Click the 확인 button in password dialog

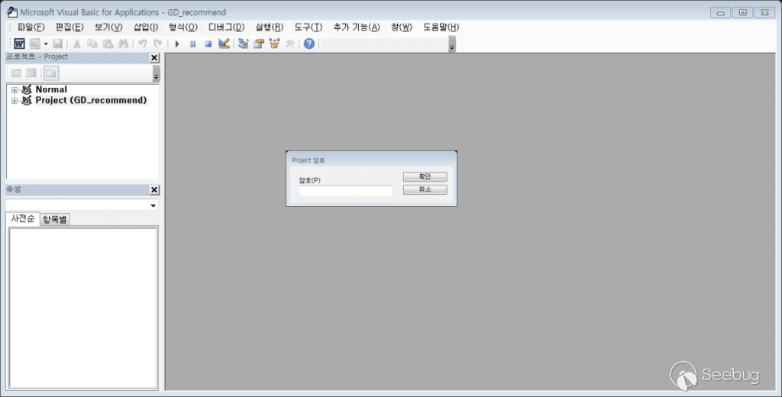425,176
